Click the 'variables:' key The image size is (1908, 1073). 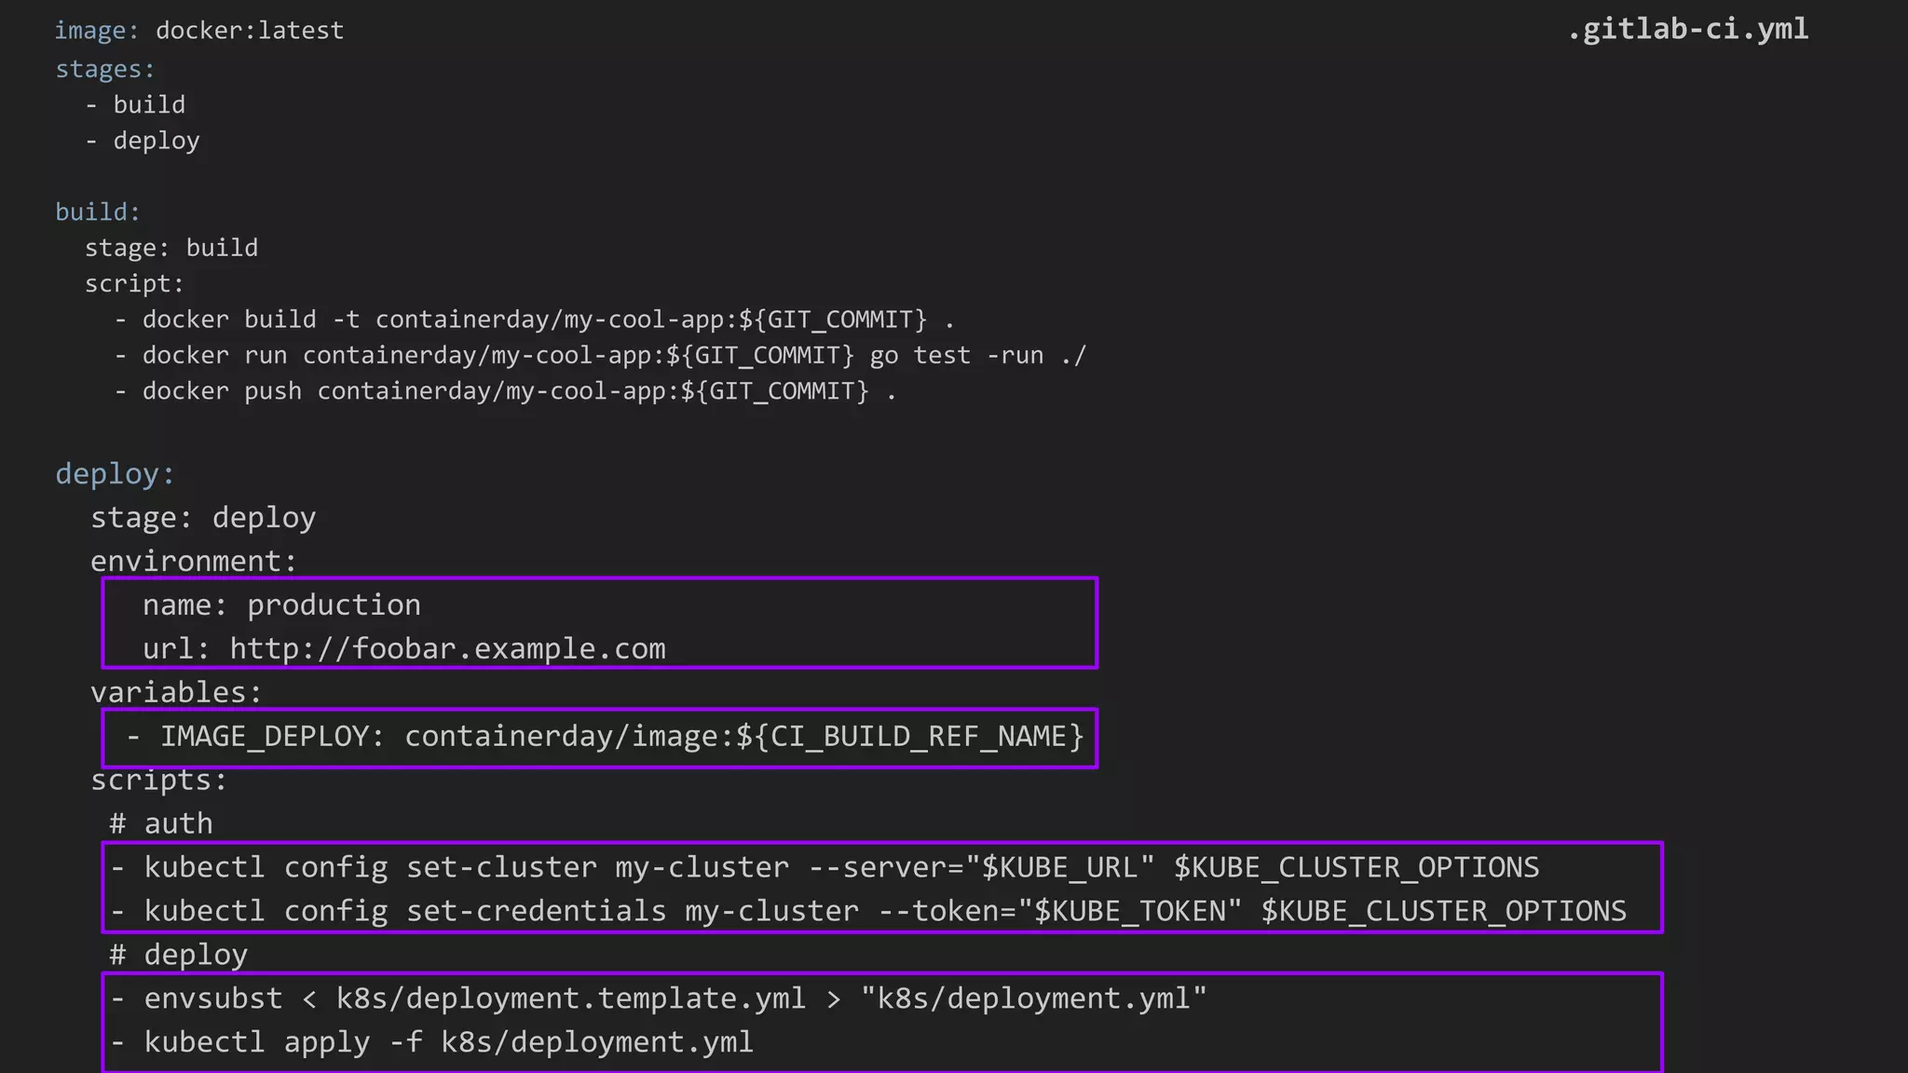(x=176, y=693)
